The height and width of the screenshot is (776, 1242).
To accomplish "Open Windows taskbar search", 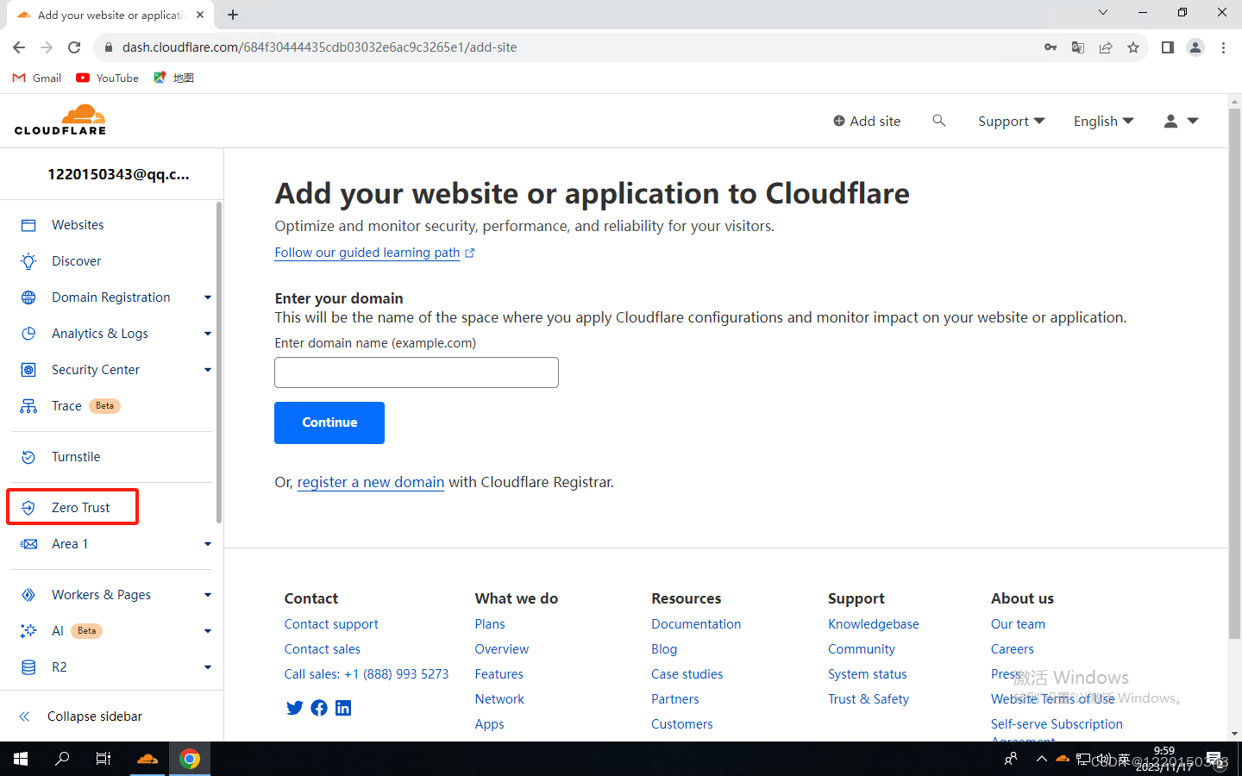I will (62, 759).
